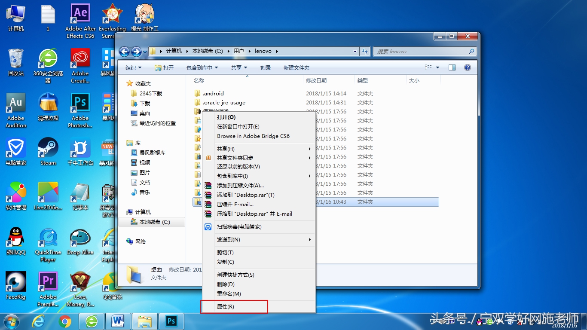Toggle the preview pane in Explorer toolbar

point(452,67)
